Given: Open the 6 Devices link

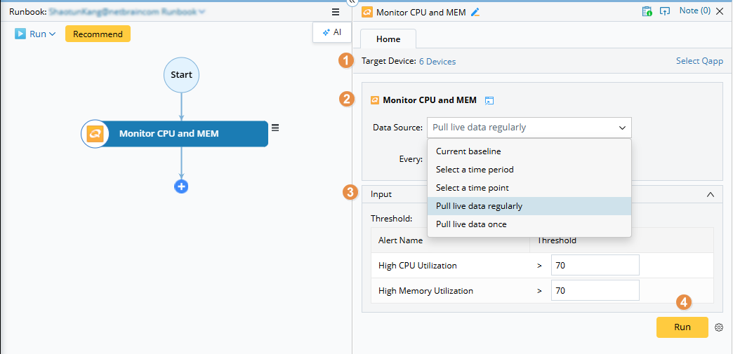Looking at the screenshot, I should [x=437, y=62].
